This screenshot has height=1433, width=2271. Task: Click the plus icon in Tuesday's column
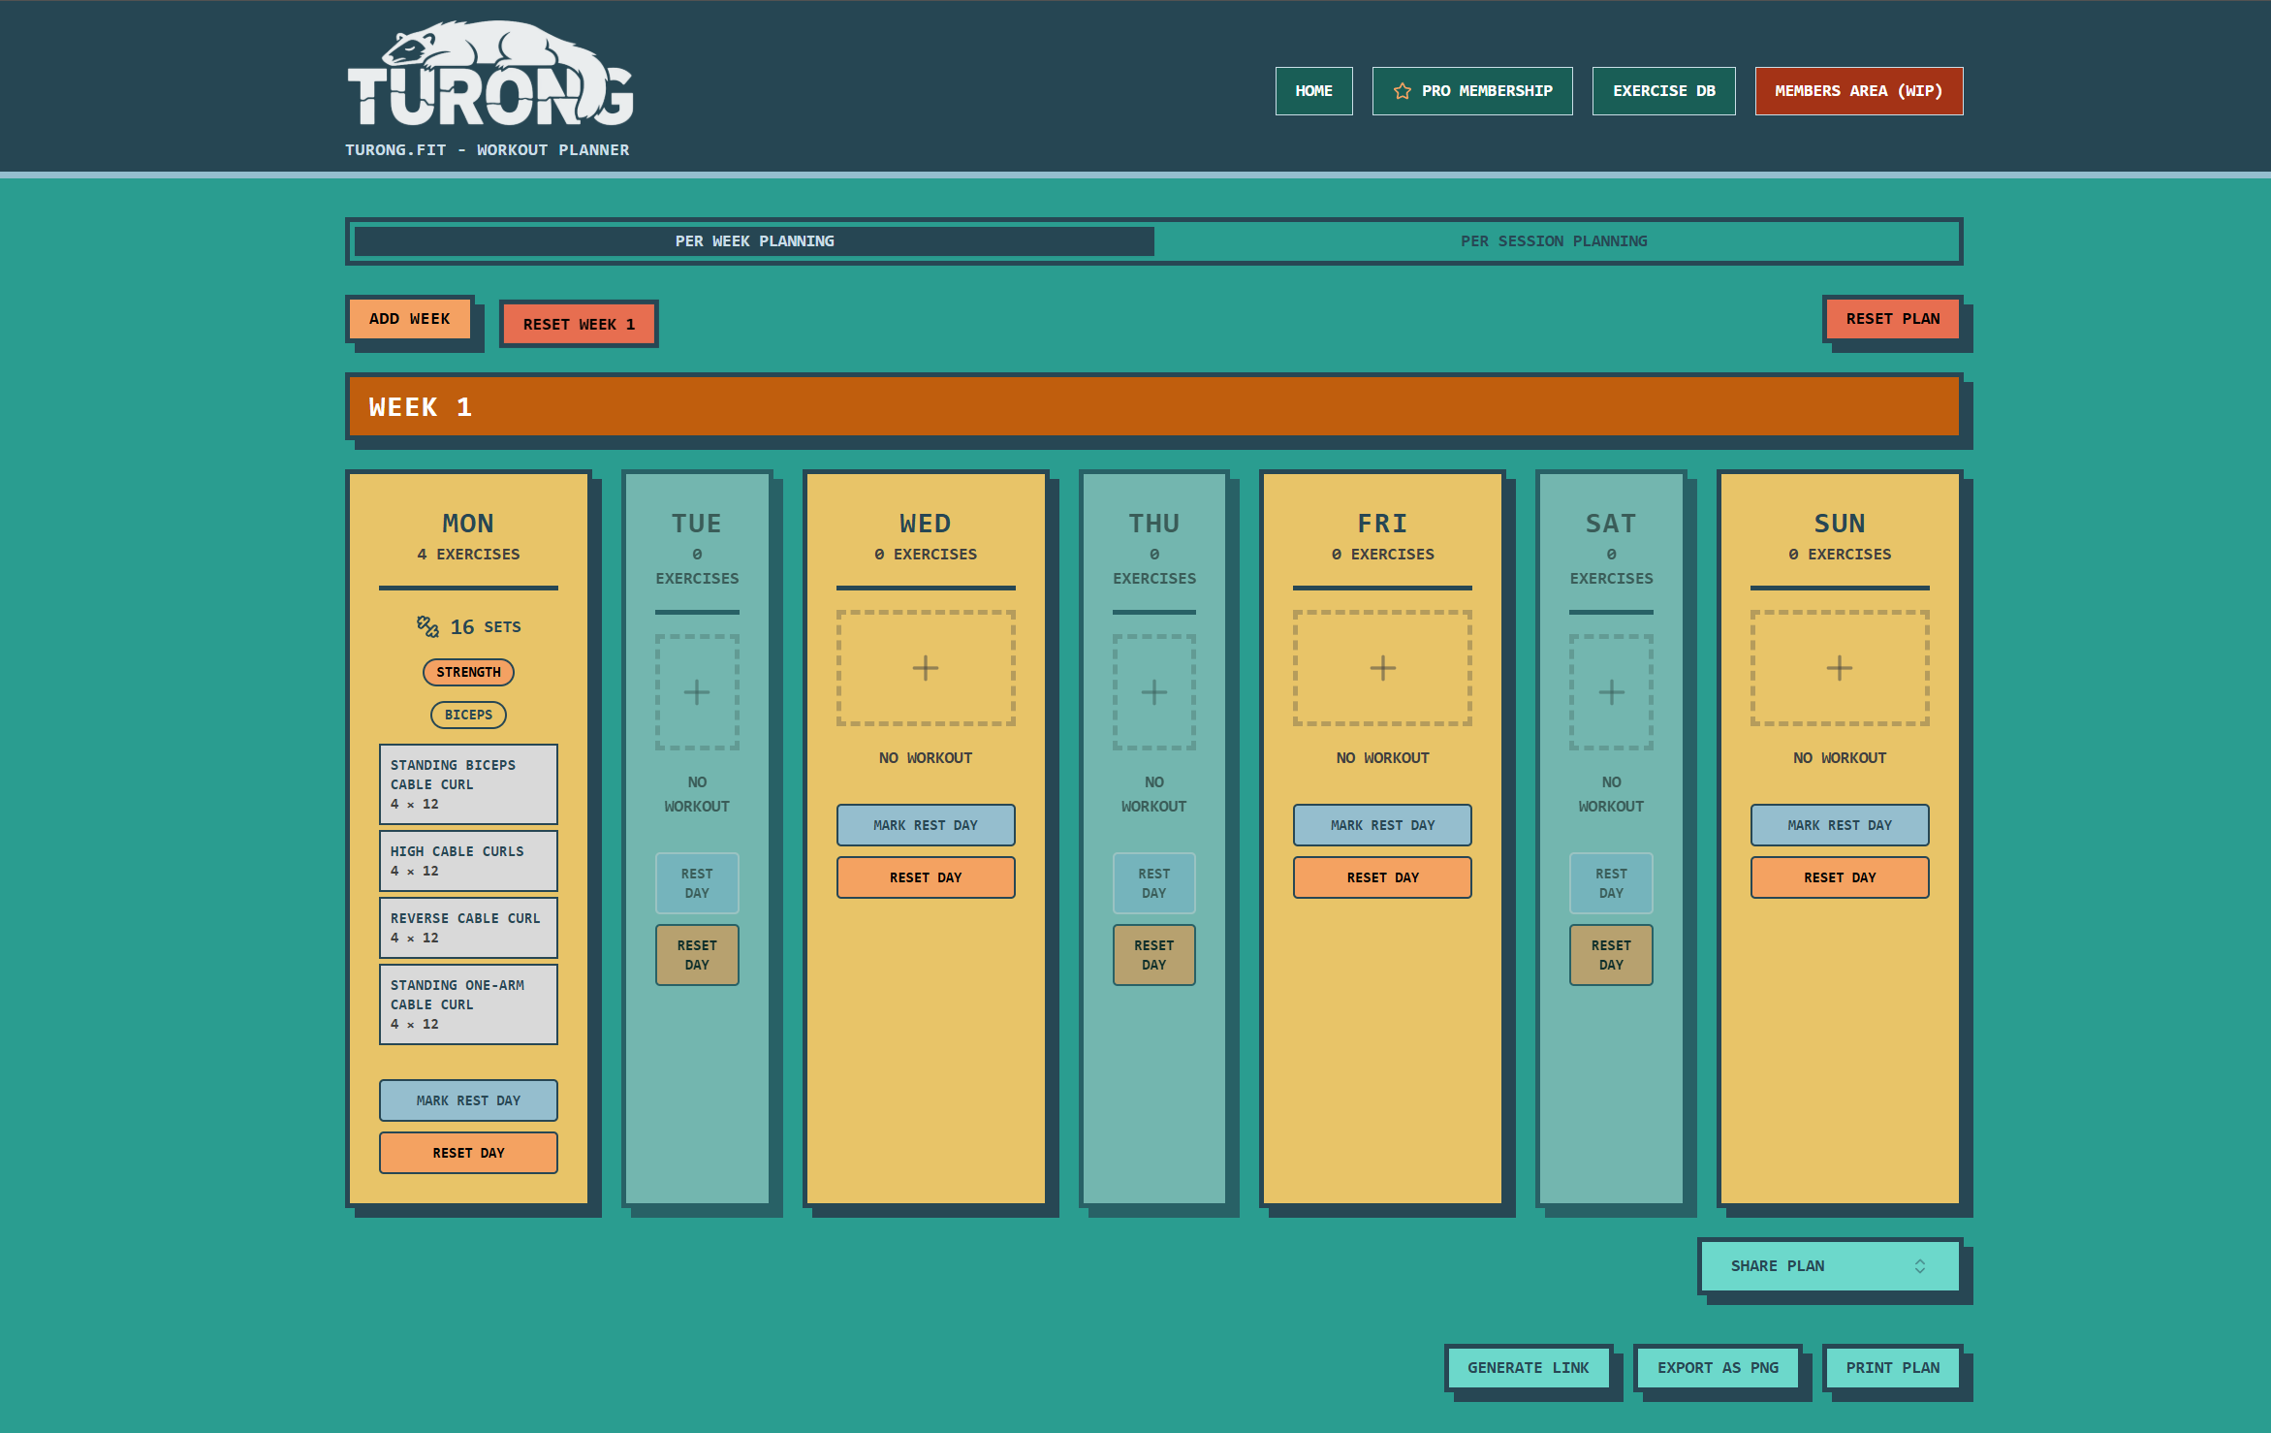click(697, 692)
